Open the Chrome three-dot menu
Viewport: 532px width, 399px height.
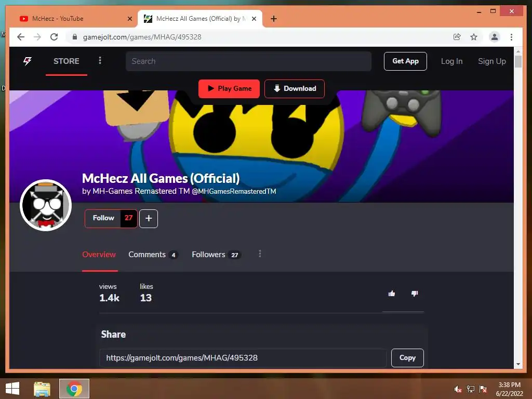click(511, 37)
